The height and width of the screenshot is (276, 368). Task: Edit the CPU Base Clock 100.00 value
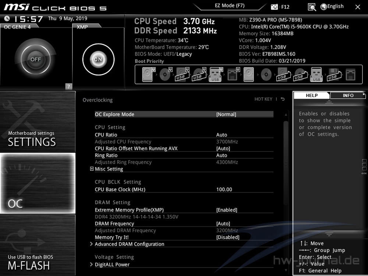(224, 190)
